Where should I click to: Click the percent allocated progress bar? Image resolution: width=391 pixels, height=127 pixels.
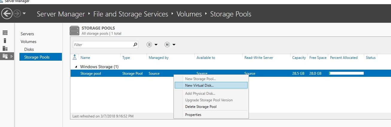pyautogui.click(x=346, y=73)
